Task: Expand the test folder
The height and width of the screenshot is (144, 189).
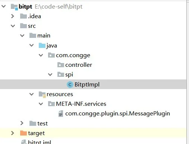Action: tap(22, 123)
